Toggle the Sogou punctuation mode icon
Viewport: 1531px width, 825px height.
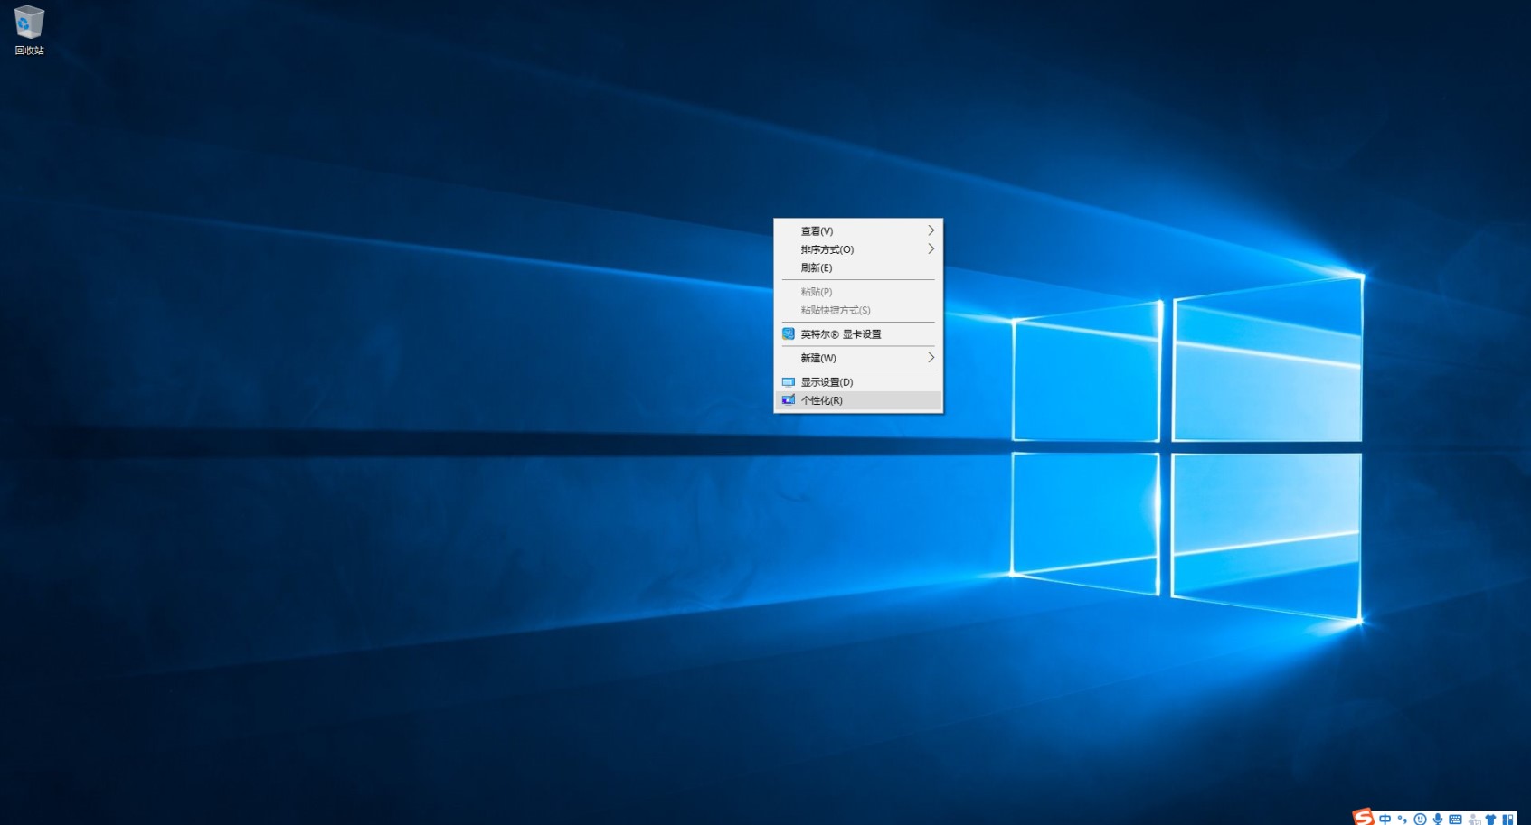(1403, 819)
